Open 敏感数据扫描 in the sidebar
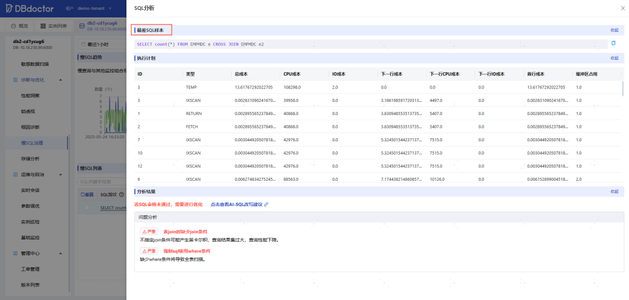The image size is (629, 300). (35, 64)
